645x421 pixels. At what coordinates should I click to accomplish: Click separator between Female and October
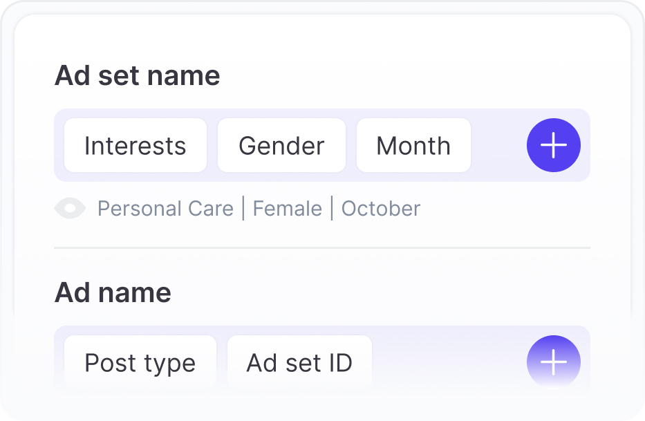click(x=332, y=208)
